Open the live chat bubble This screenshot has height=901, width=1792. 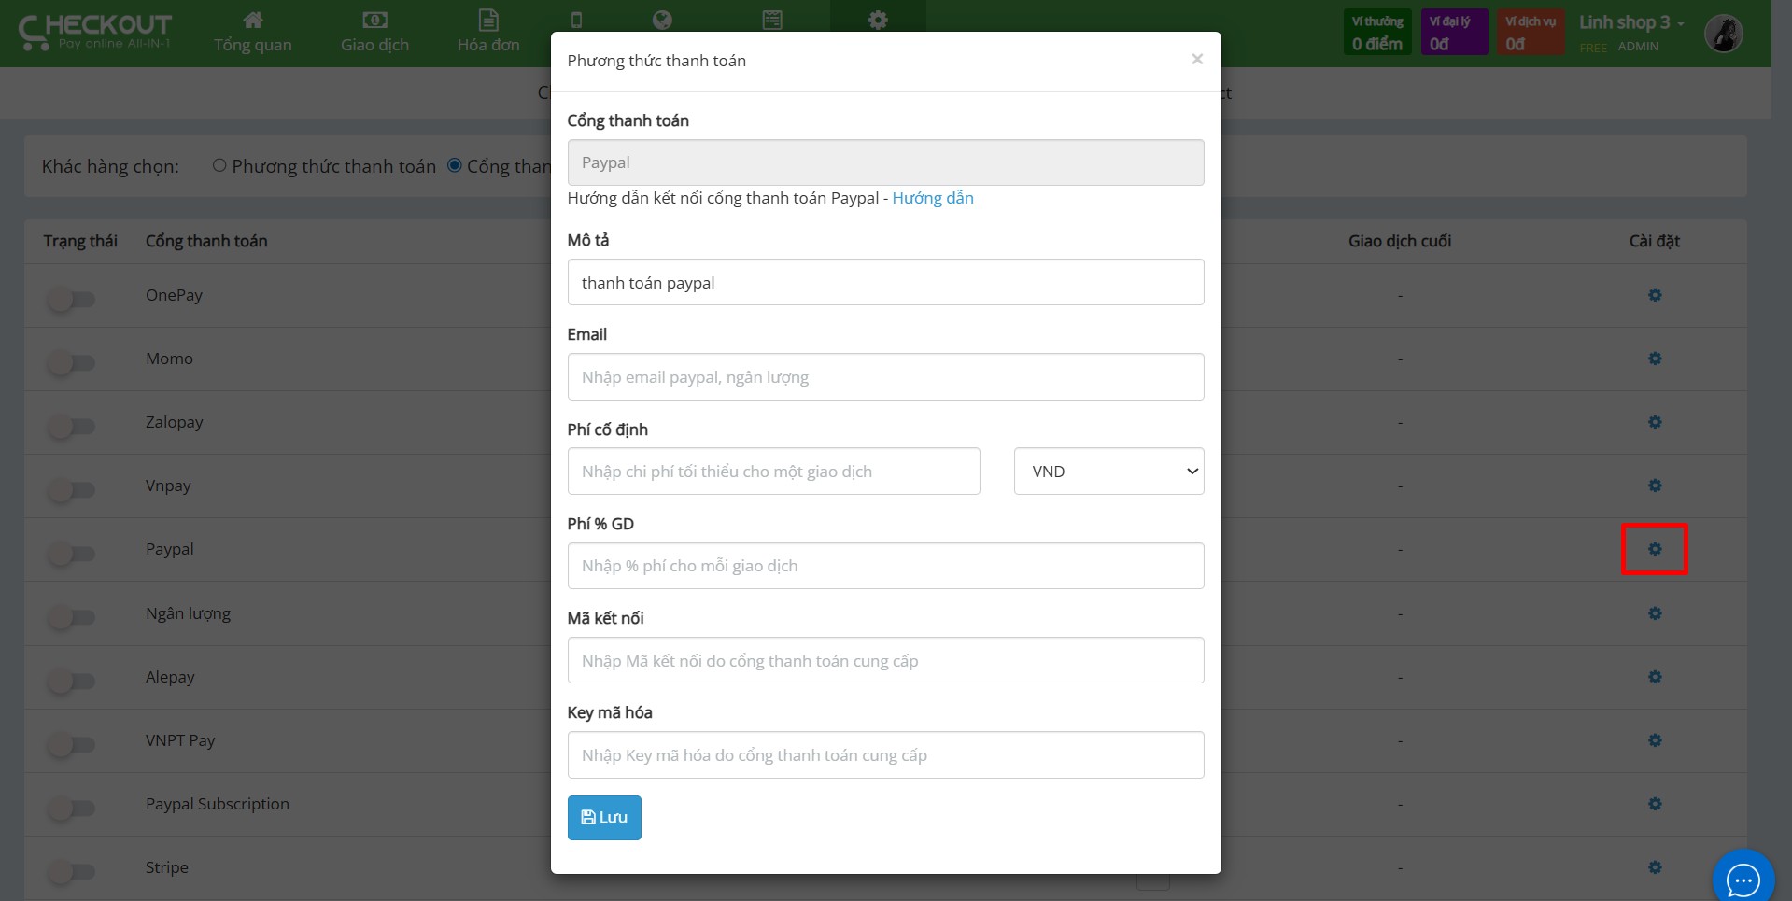[1743, 879]
